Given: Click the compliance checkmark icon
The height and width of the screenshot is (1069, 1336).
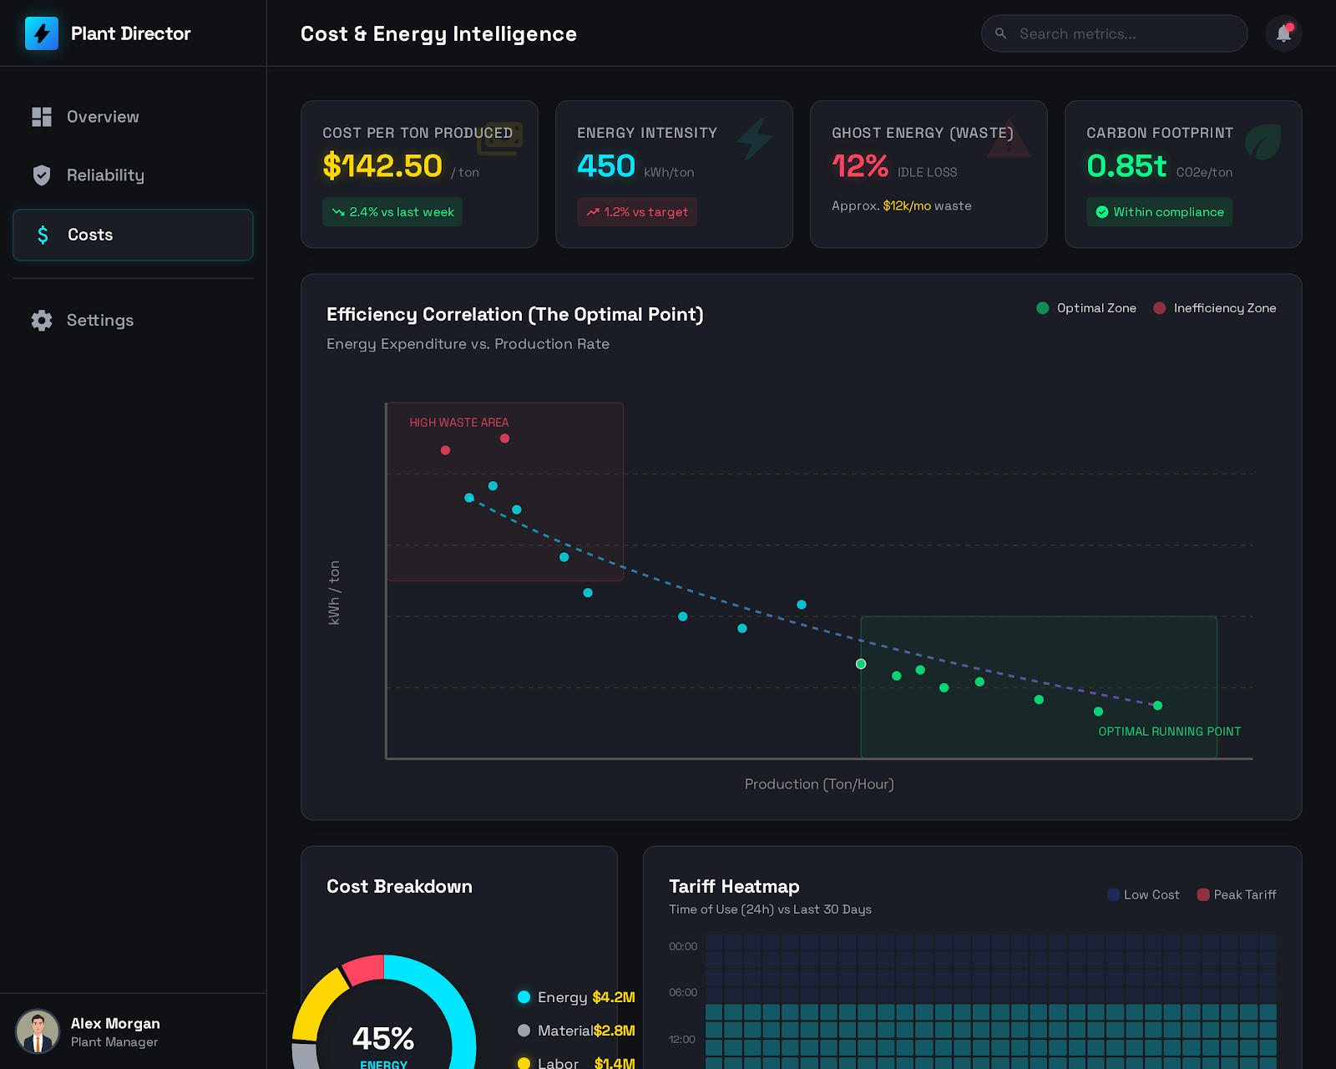Looking at the screenshot, I should coord(1102,212).
